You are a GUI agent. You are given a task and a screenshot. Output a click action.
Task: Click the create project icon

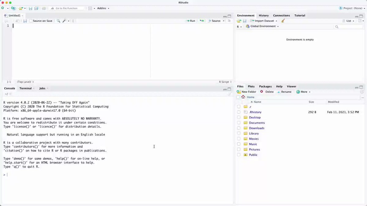[13, 8]
